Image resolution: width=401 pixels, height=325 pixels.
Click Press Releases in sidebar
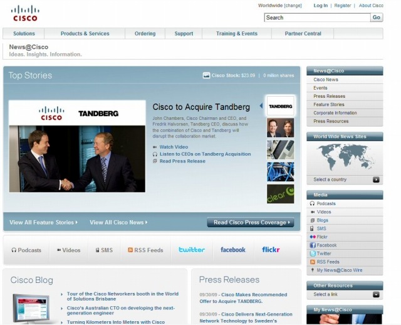329,96
